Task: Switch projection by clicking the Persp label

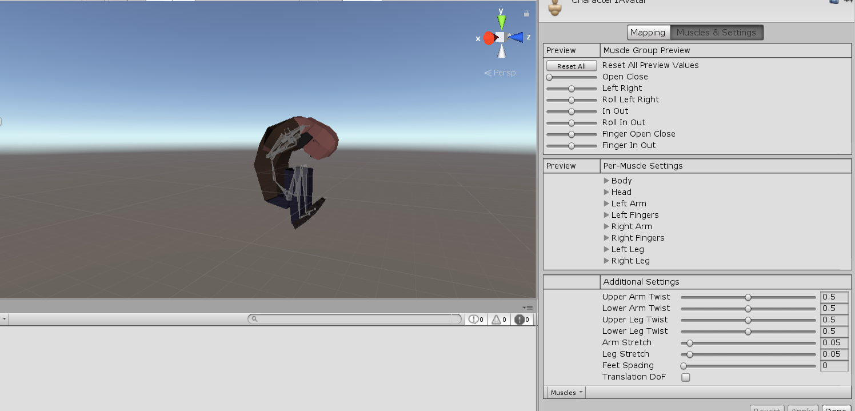Action: click(x=504, y=72)
